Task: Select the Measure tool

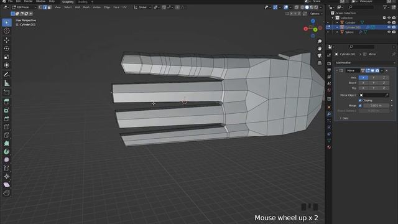Action: coord(7,83)
